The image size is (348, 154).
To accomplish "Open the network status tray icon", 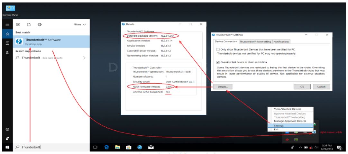I will point(311,147).
